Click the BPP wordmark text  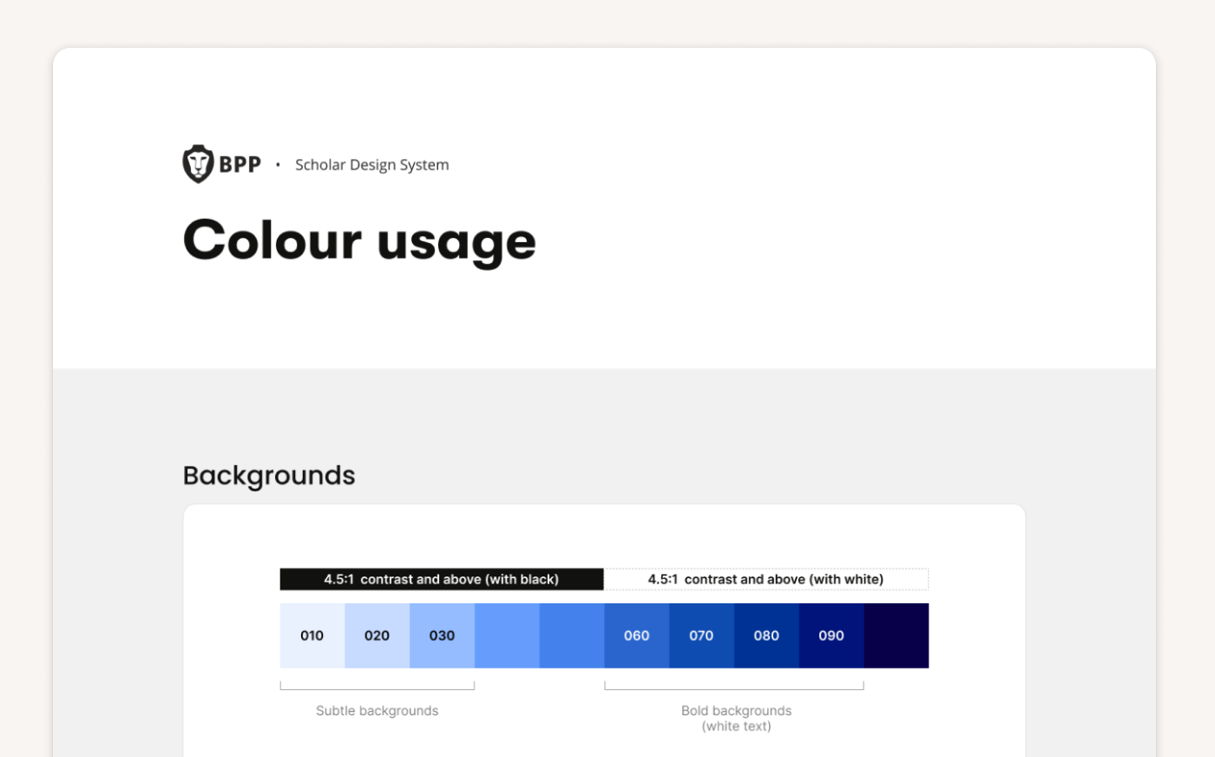[240, 165]
